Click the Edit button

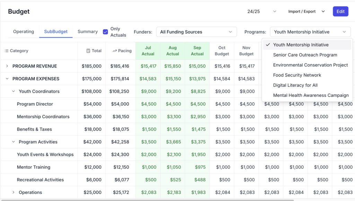click(x=340, y=11)
